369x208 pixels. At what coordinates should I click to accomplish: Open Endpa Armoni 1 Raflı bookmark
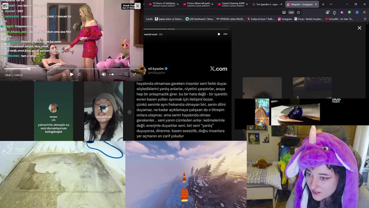(x=261, y=19)
